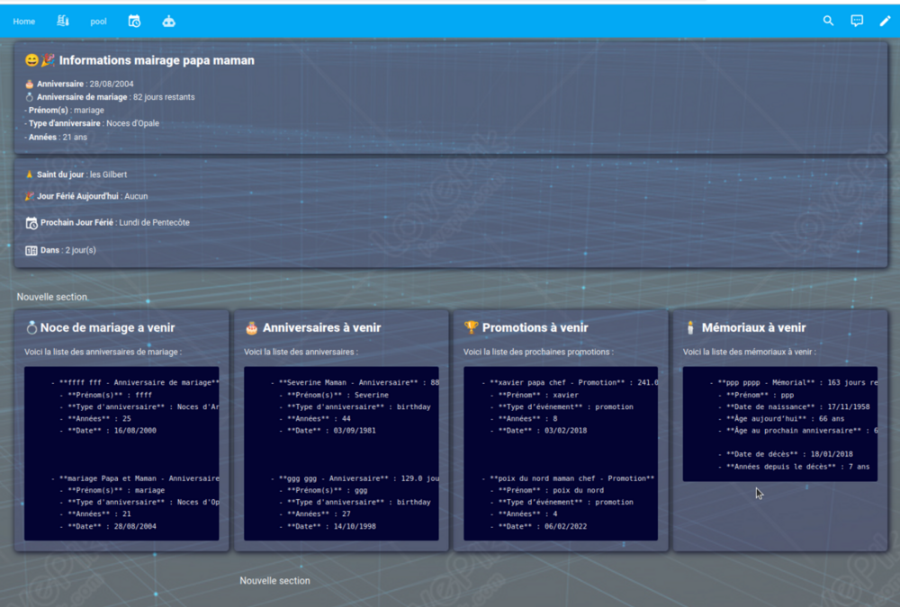
Task: Click the Informations mairage papa maman heading
Action: (x=157, y=60)
